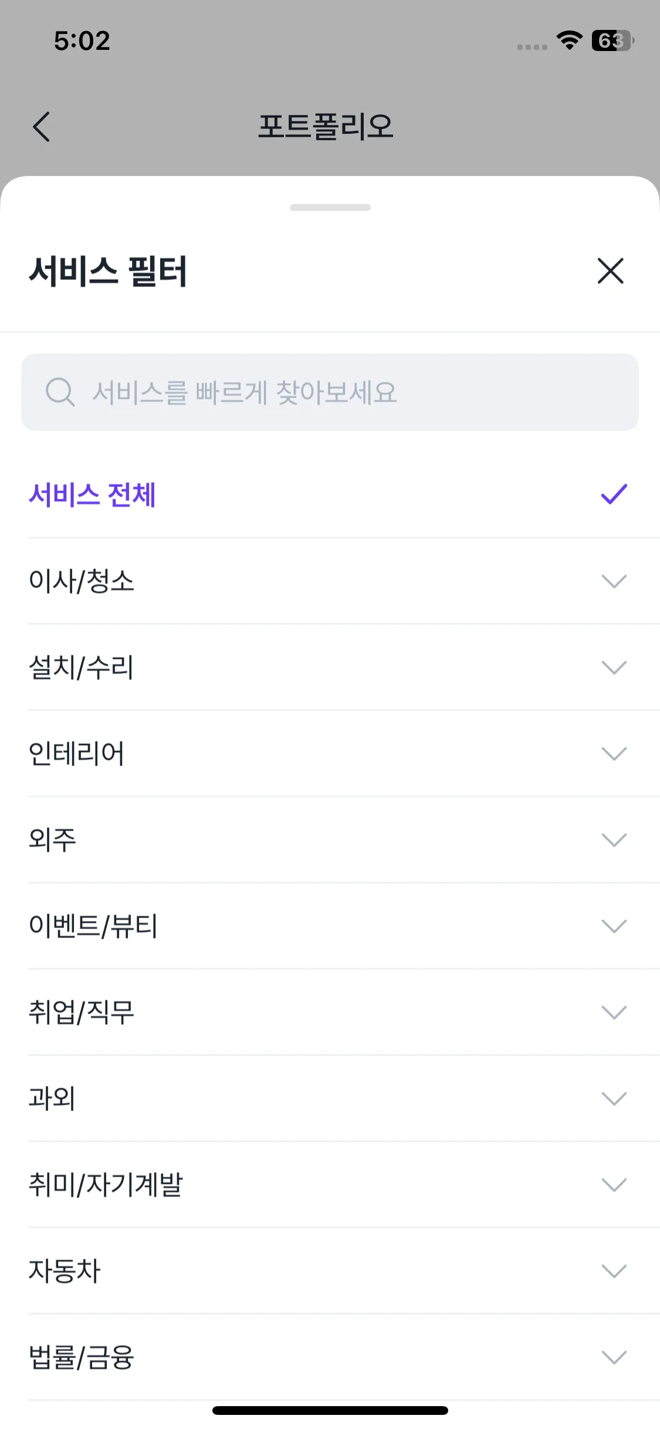The height and width of the screenshot is (1429, 660).
Task: Tap the sheet drag handle
Action: pyautogui.click(x=330, y=208)
